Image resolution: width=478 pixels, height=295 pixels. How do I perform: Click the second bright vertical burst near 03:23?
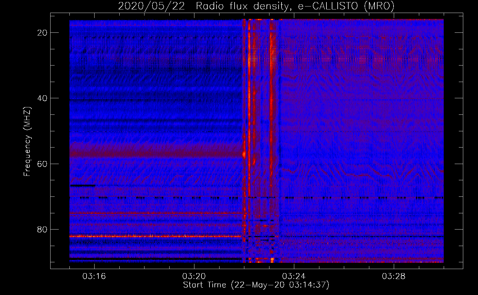point(272,118)
